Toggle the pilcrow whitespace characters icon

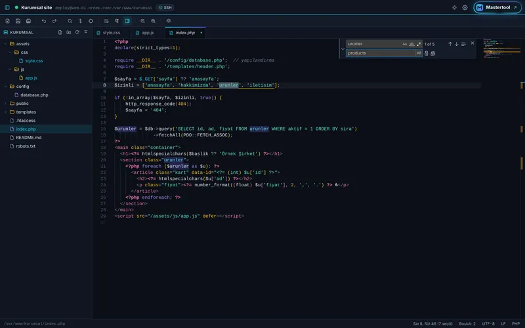click(117, 21)
